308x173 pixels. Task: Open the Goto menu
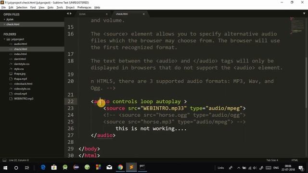[50, 8]
